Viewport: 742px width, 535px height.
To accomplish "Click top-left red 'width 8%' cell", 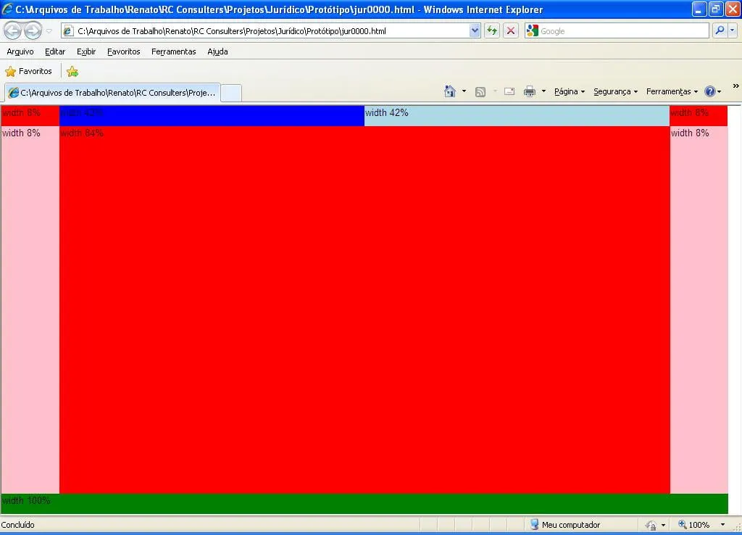I will [x=30, y=115].
